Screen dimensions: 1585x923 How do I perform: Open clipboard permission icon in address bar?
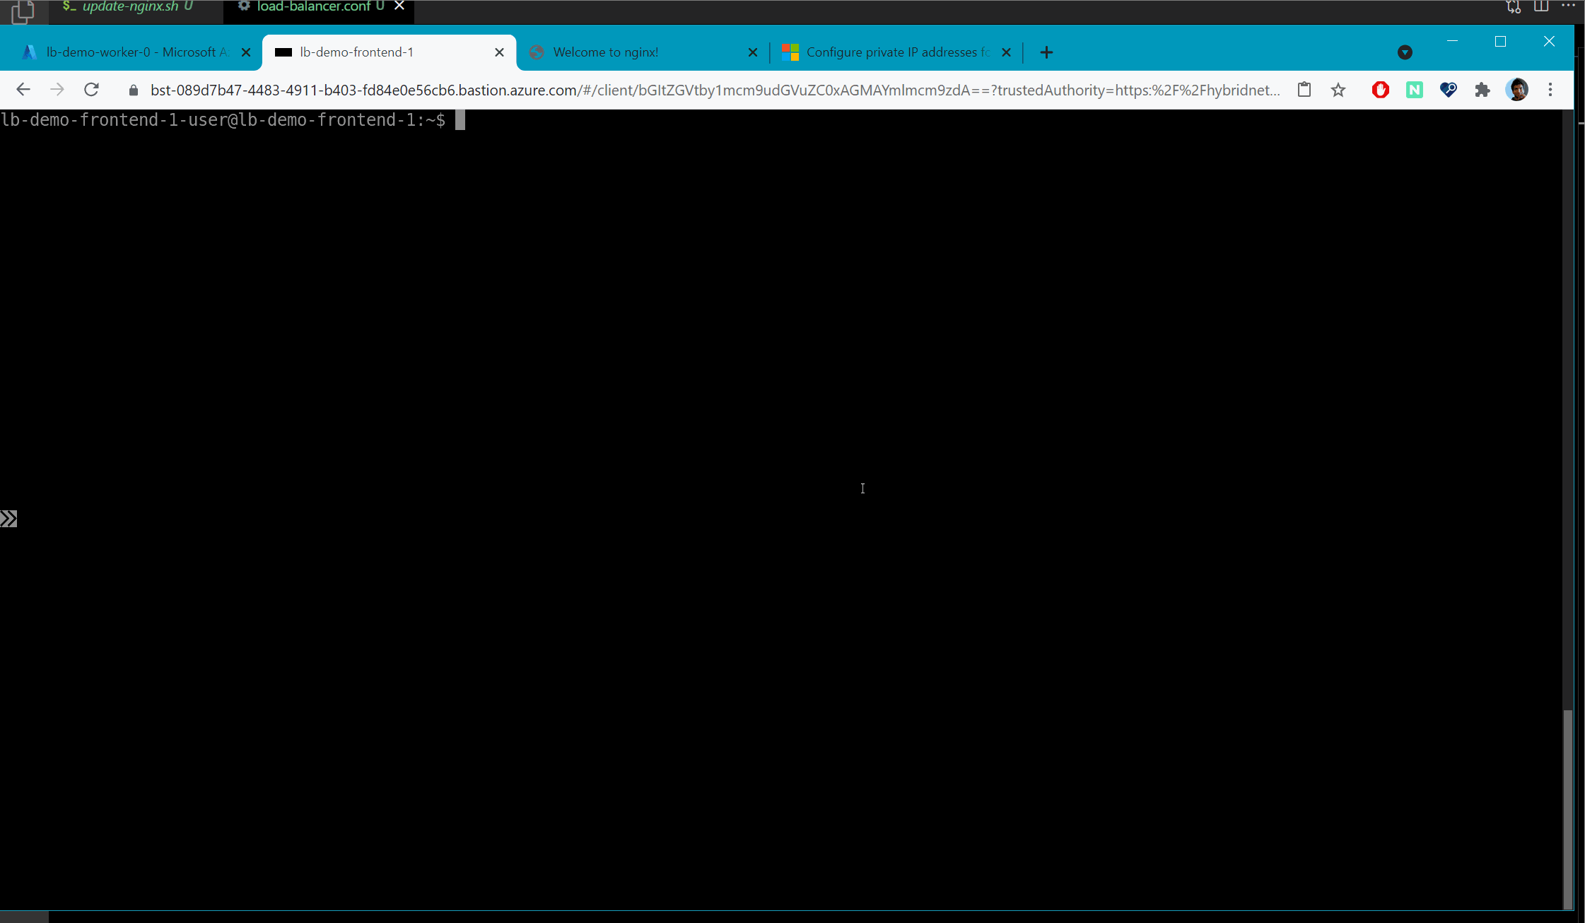pos(1304,90)
